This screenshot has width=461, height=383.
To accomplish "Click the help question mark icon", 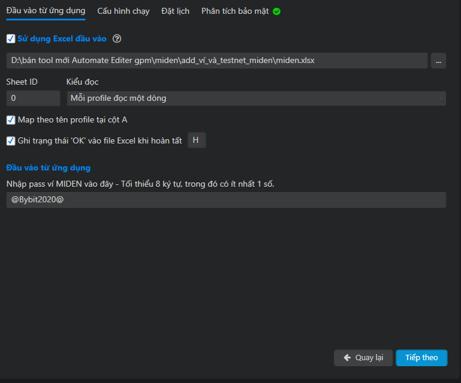I will (x=117, y=39).
